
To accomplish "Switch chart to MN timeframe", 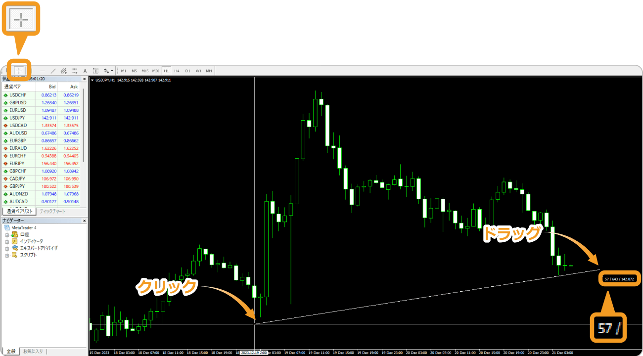I will (x=209, y=71).
